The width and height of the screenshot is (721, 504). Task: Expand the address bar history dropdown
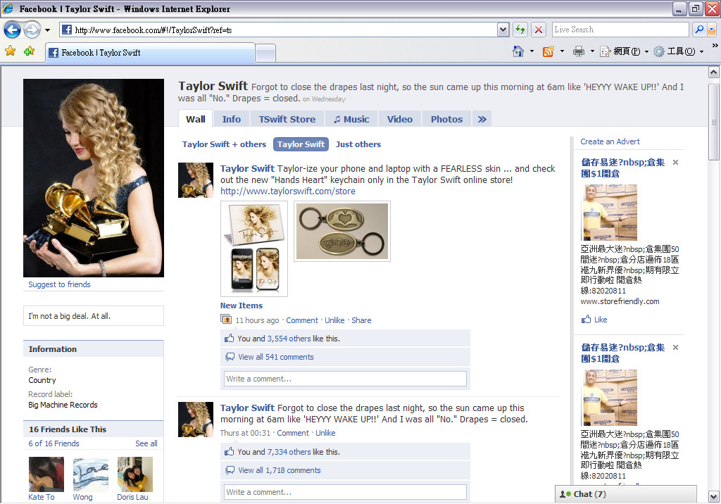coord(503,30)
